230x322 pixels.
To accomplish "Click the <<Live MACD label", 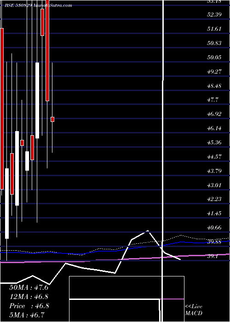I will 194,310.
